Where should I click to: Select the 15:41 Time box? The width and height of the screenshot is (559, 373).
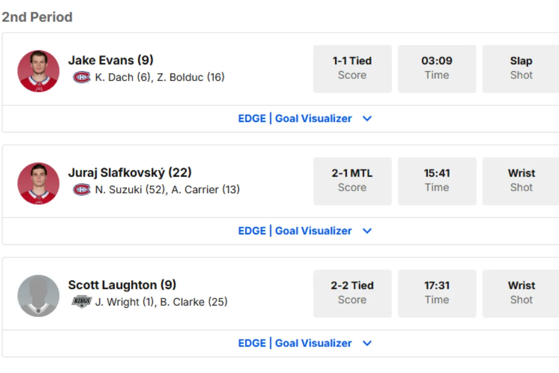click(437, 181)
